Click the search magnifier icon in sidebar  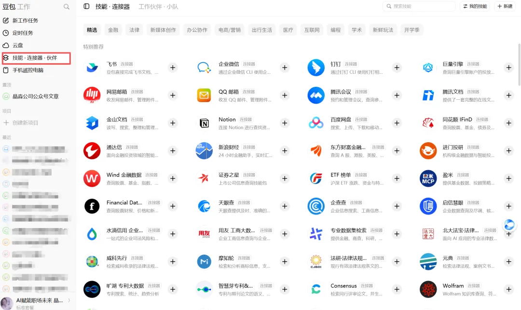coord(67,7)
